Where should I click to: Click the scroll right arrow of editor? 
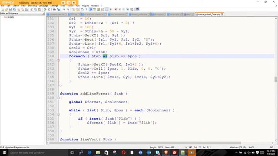[273, 143]
